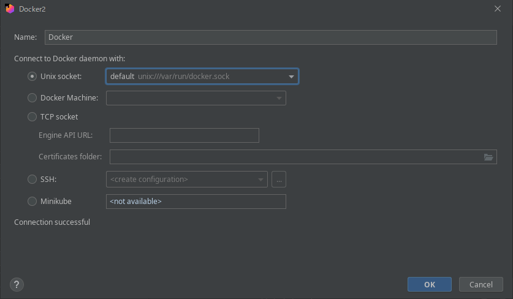The width and height of the screenshot is (513, 299).
Task: Select the SSH radio button
Action: pos(32,180)
